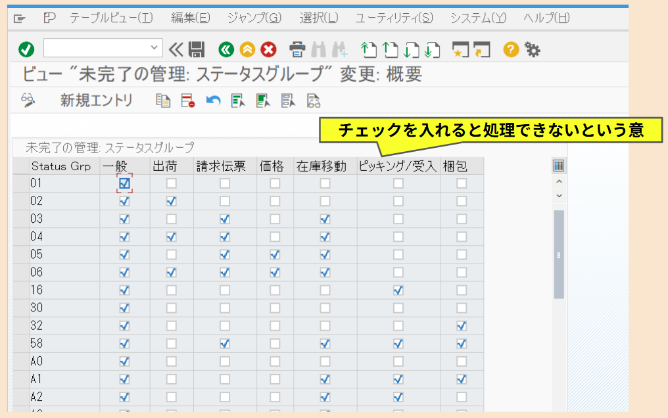Go to the last page icon
668x418 pixels.
point(433,50)
